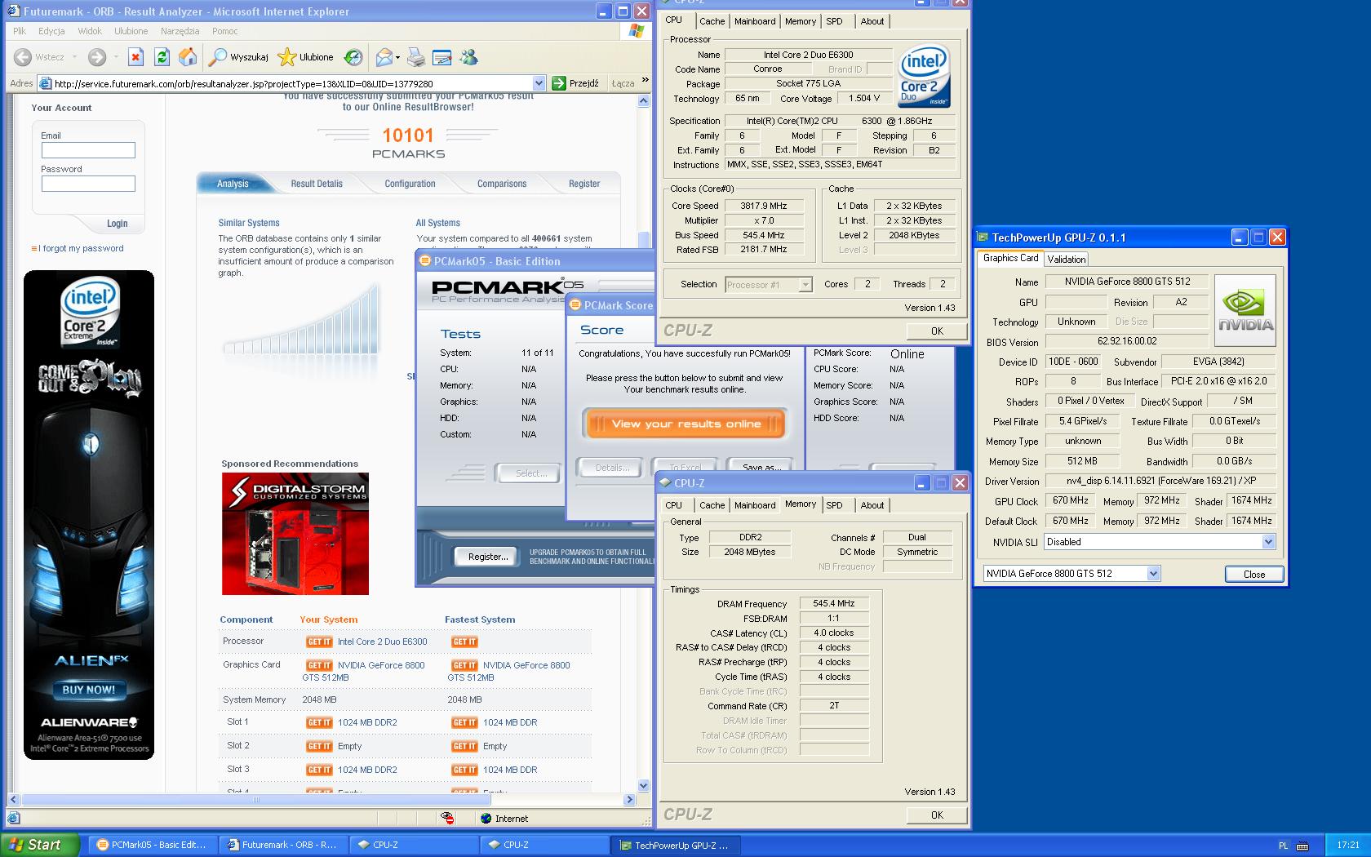Click the Refresh page icon in IE toolbar

pyautogui.click(x=162, y=57)
